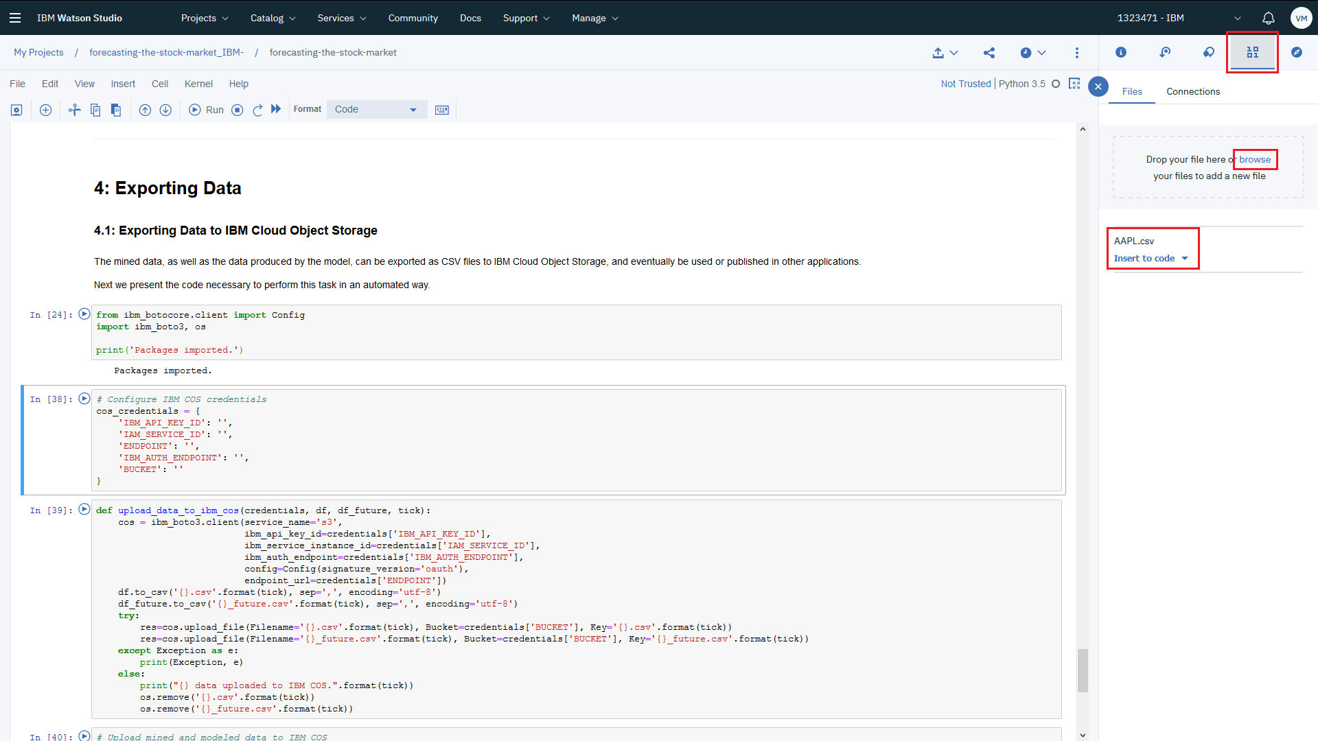Open the command palette keyboard icon
This screenshot has width=1318, height=741.
441,110
